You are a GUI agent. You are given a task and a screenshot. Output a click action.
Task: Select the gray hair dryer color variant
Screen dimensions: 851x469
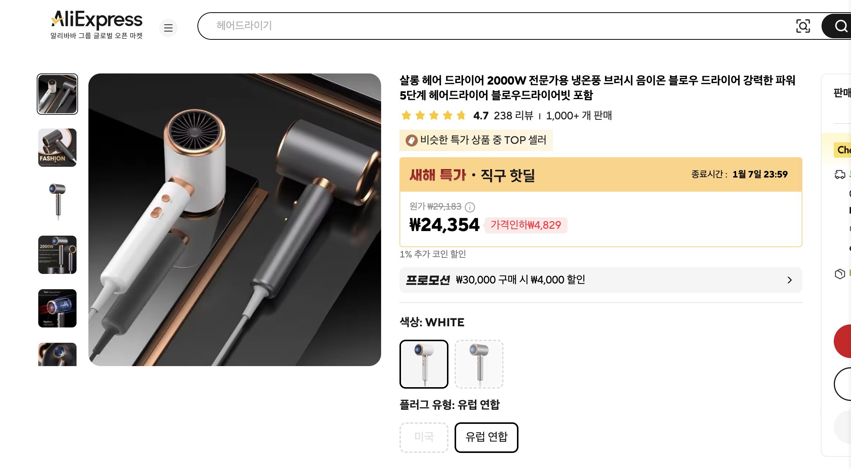pyautogui.click(x=479, y=364)
